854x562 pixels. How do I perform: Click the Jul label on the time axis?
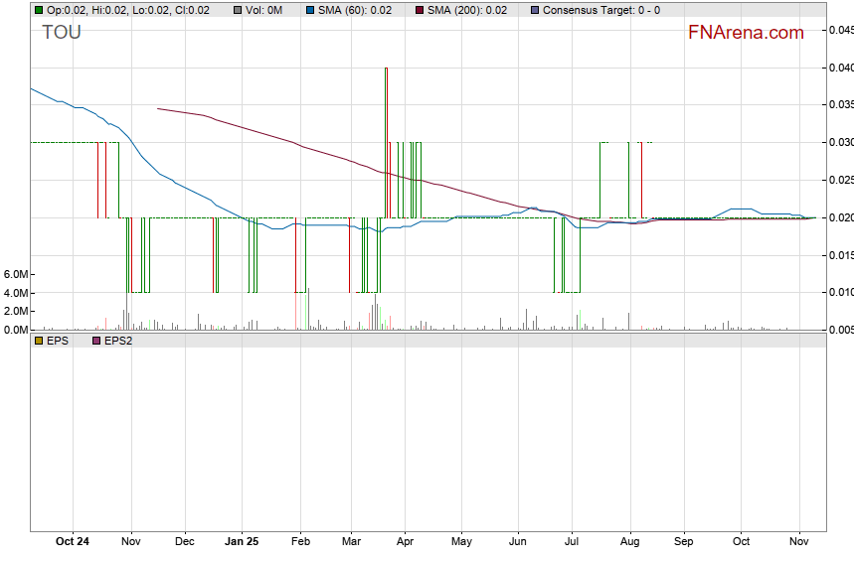point(572,542)
